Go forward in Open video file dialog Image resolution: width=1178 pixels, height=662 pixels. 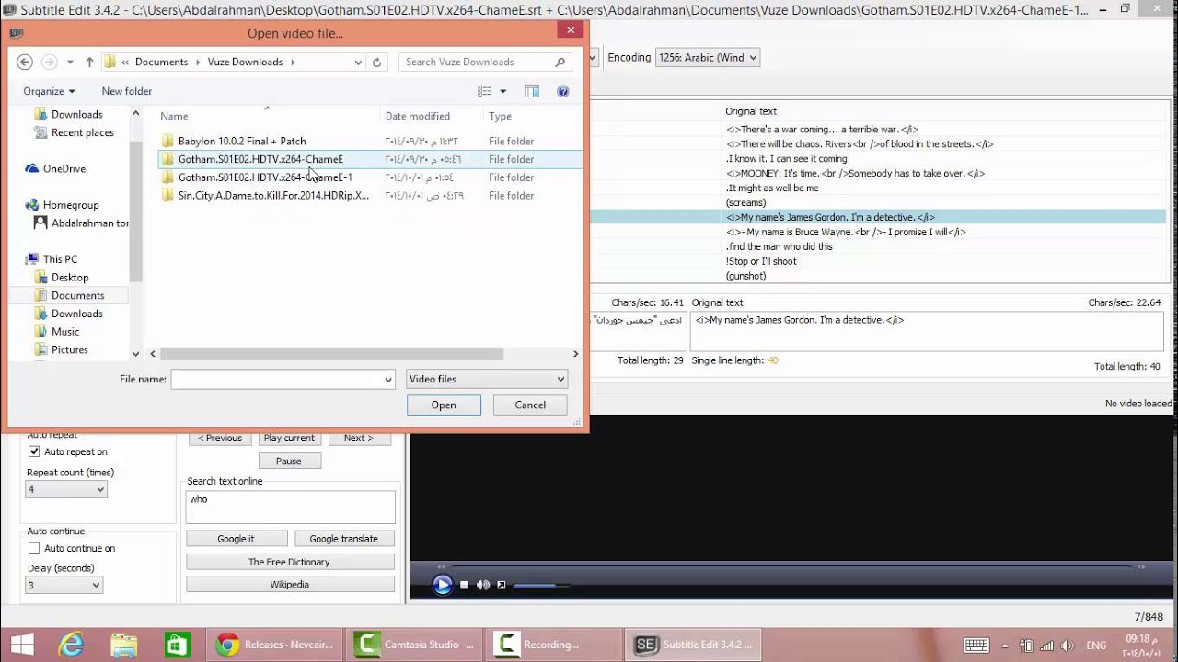[50, 62]
